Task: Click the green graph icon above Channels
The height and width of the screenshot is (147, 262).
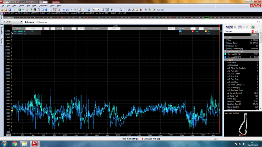Action: point(253,27)
